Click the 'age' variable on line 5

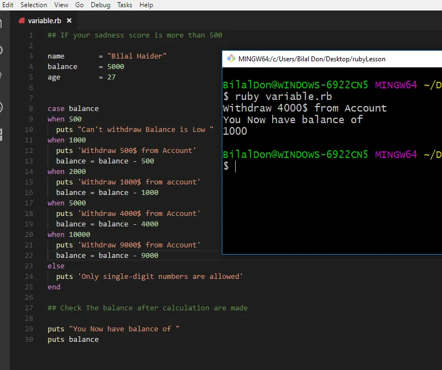point(54,77)
